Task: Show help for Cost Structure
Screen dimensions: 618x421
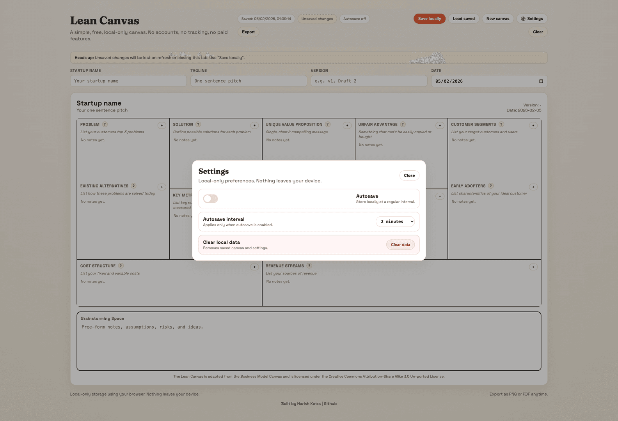Action: (121, 266)
